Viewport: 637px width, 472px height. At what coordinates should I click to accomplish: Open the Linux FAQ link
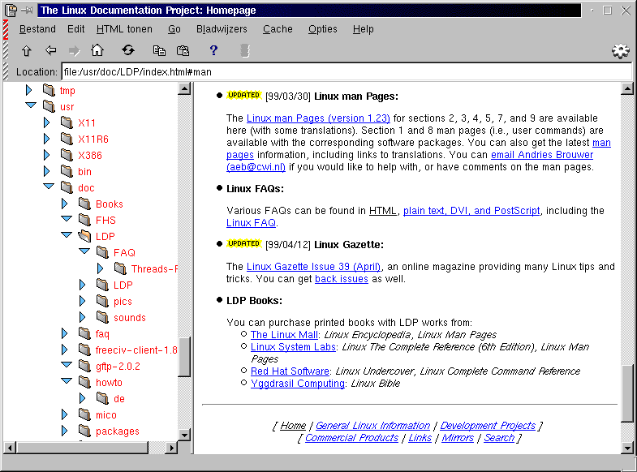(251, 223)
